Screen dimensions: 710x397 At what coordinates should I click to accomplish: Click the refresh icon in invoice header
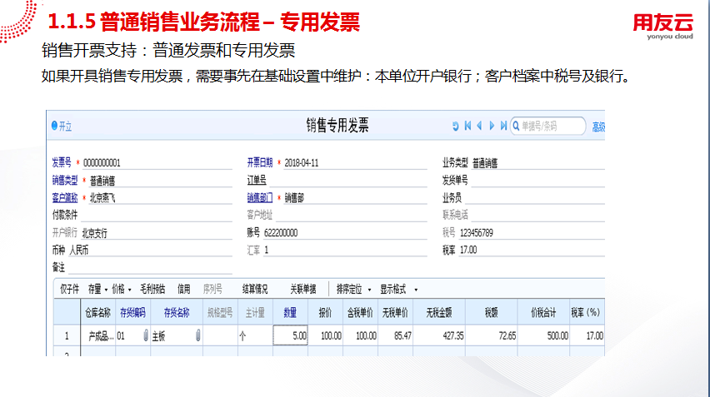[x=455, y=127]
